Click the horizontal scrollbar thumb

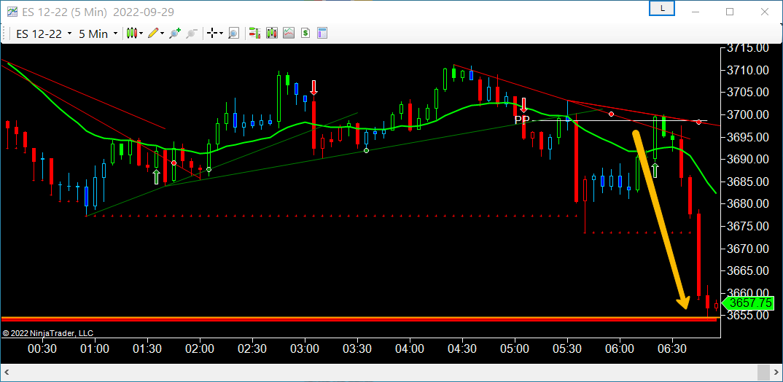coord(763,372)
